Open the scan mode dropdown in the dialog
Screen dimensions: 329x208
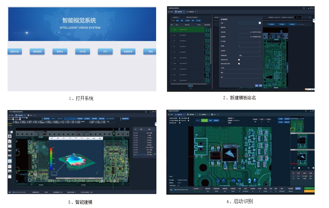250,51
